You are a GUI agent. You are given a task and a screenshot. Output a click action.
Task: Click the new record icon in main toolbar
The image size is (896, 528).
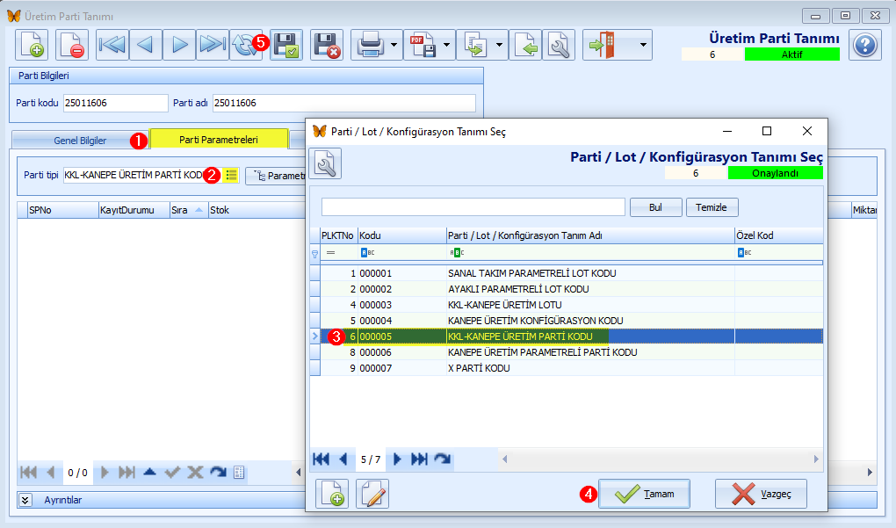coord(33,45)
